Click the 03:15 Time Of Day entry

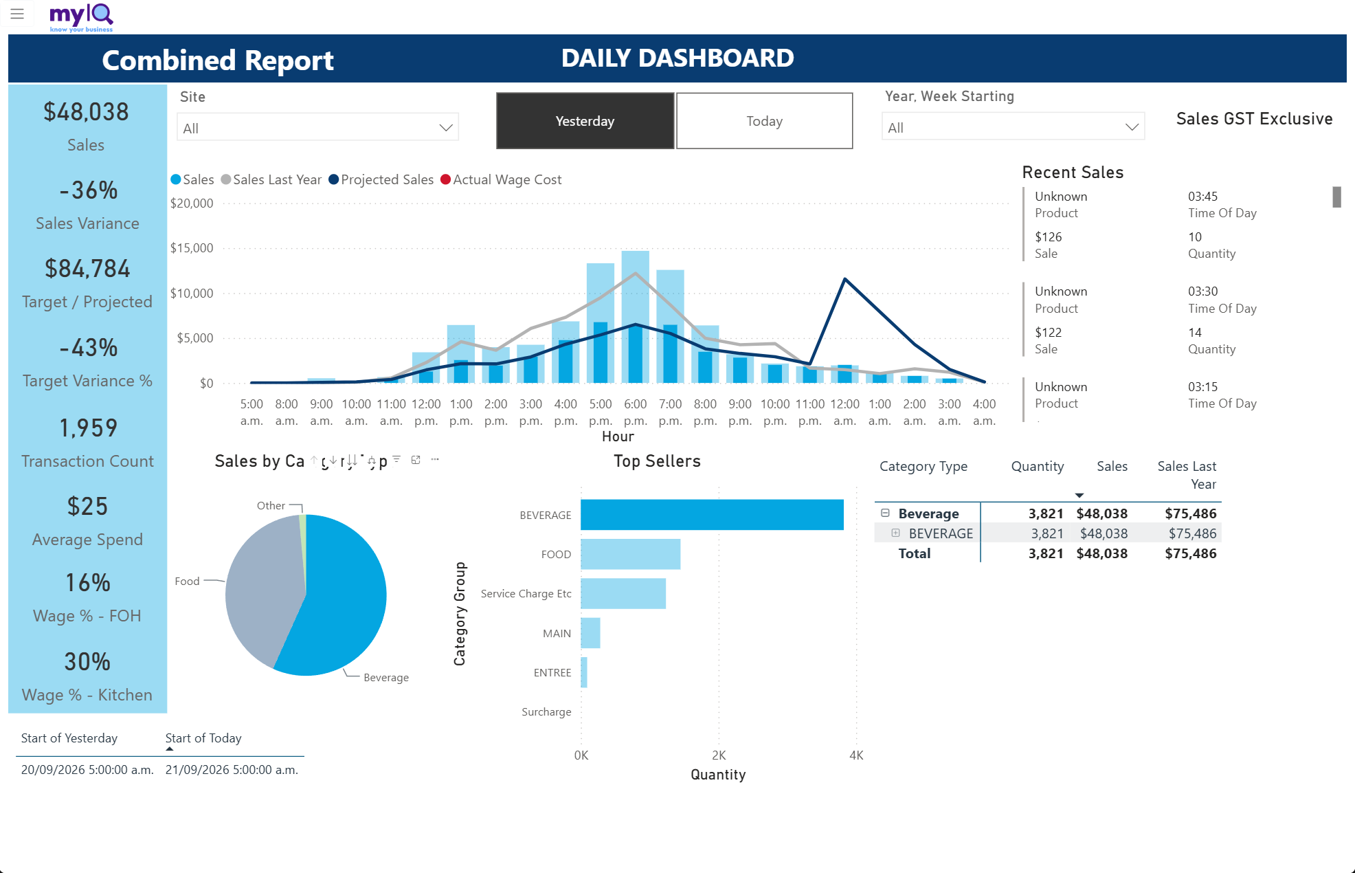click(x=1202, y=386)
